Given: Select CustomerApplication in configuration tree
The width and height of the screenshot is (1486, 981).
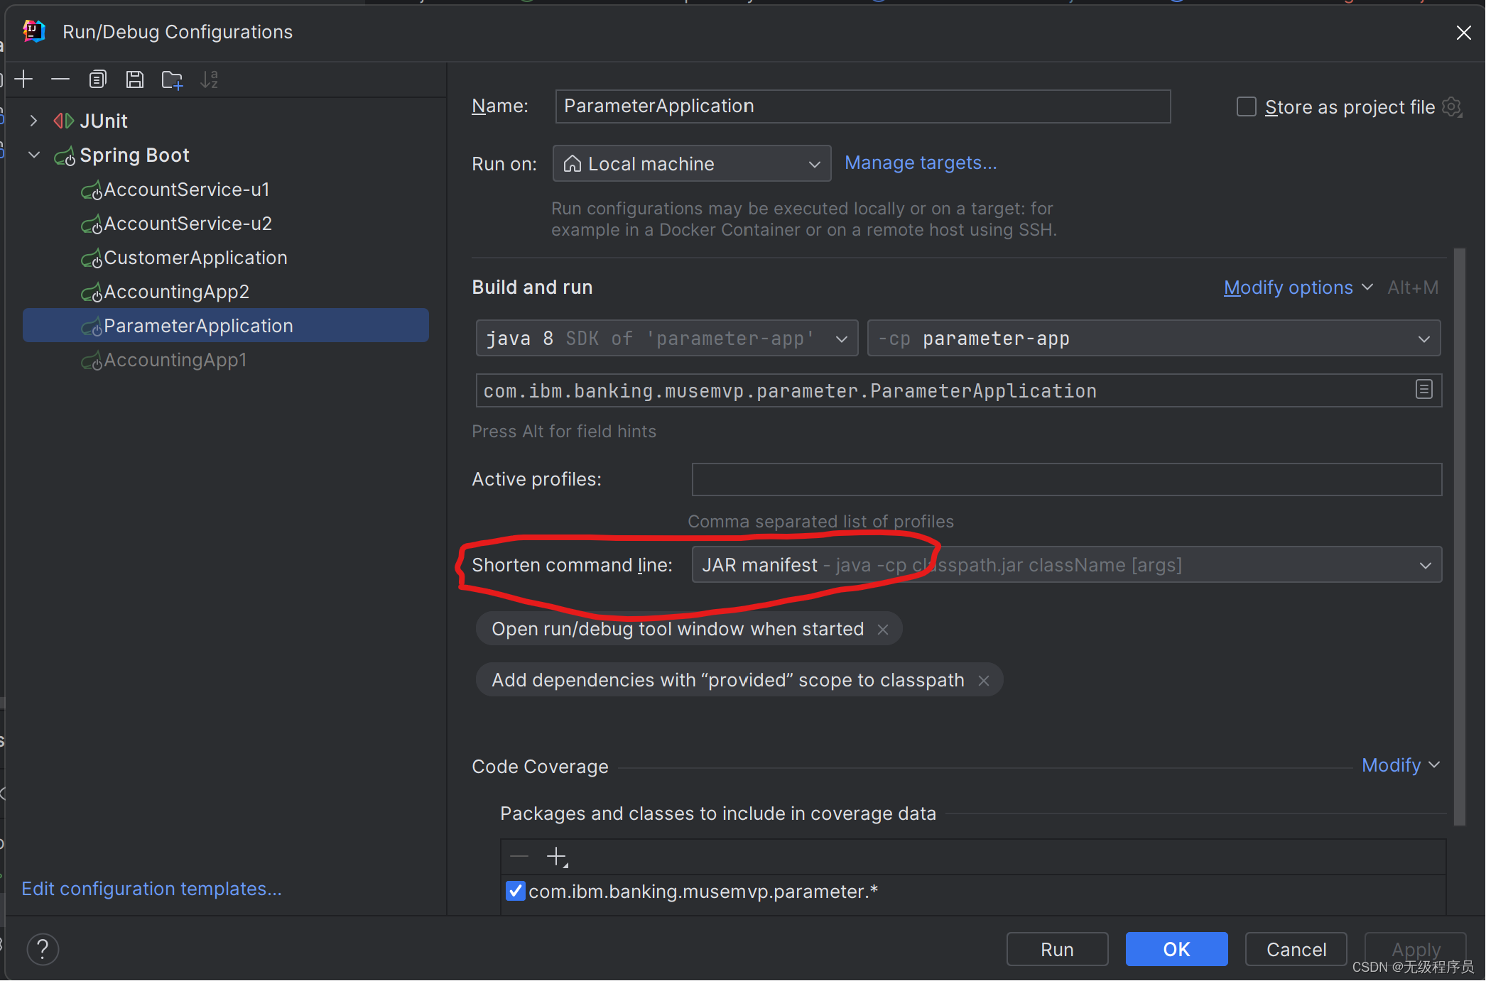Looking at the screenshot, I should pos(195,258).
